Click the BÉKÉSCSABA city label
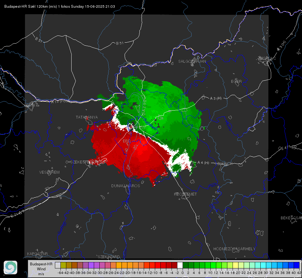The height and width of the screenshot is (278, 302). [x=291, y=218]
